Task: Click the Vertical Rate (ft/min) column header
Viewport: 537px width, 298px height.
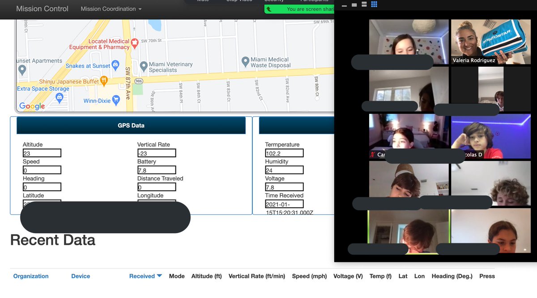Action: pyautogui.click(x=257, y=276)
